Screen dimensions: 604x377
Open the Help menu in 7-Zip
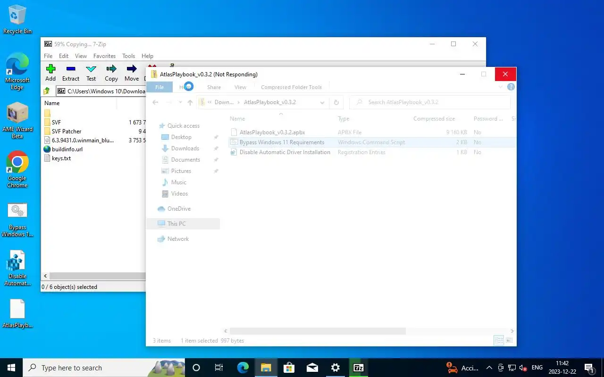pos(147,56)
